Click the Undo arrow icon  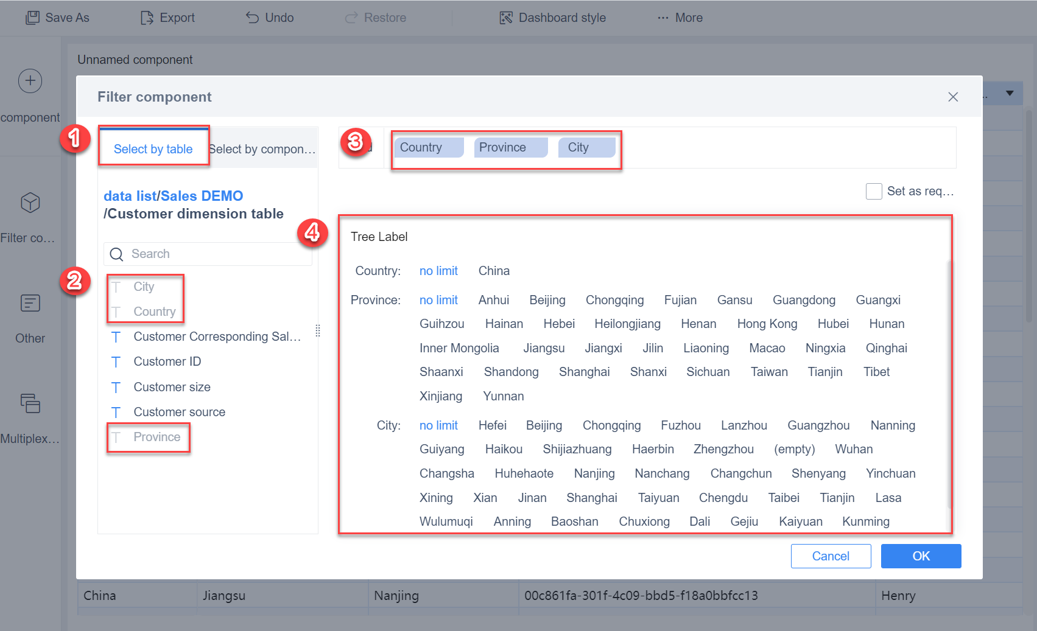(252, 18)
